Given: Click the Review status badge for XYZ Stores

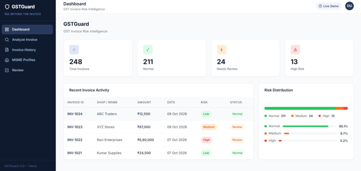Looking at the screenshot, I should (x=237, y=127).
